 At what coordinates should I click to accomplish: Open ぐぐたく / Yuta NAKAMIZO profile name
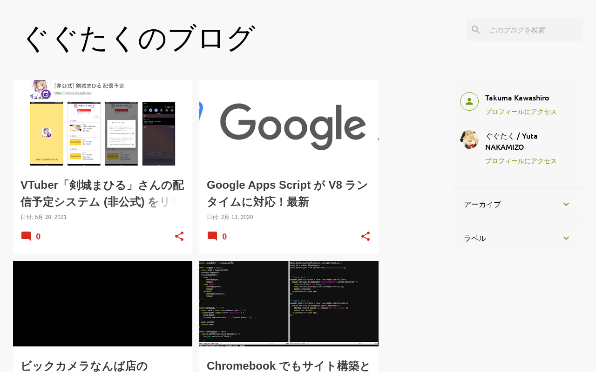pos(511,141)
